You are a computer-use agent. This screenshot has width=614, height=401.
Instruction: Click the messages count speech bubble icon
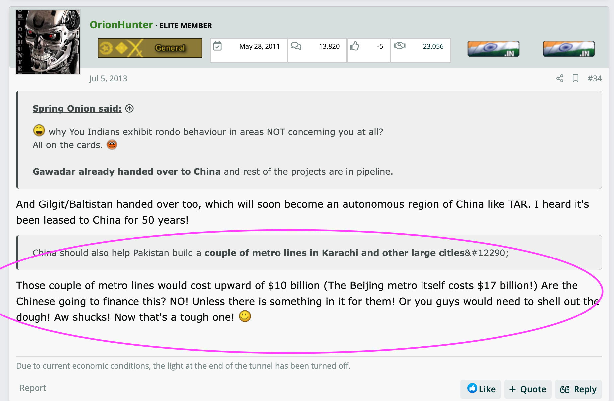[296, 46]
